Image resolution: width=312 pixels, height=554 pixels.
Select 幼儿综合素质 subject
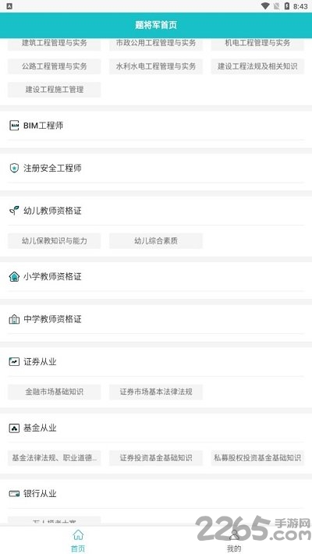click(156, 241)
